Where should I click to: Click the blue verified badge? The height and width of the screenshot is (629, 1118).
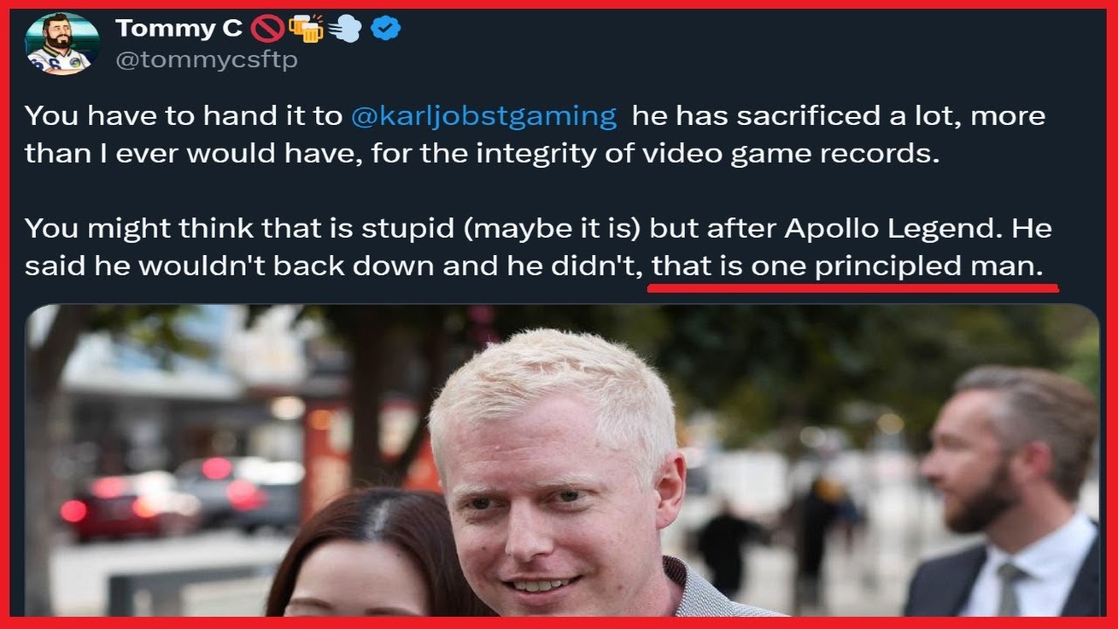point(385,29)
